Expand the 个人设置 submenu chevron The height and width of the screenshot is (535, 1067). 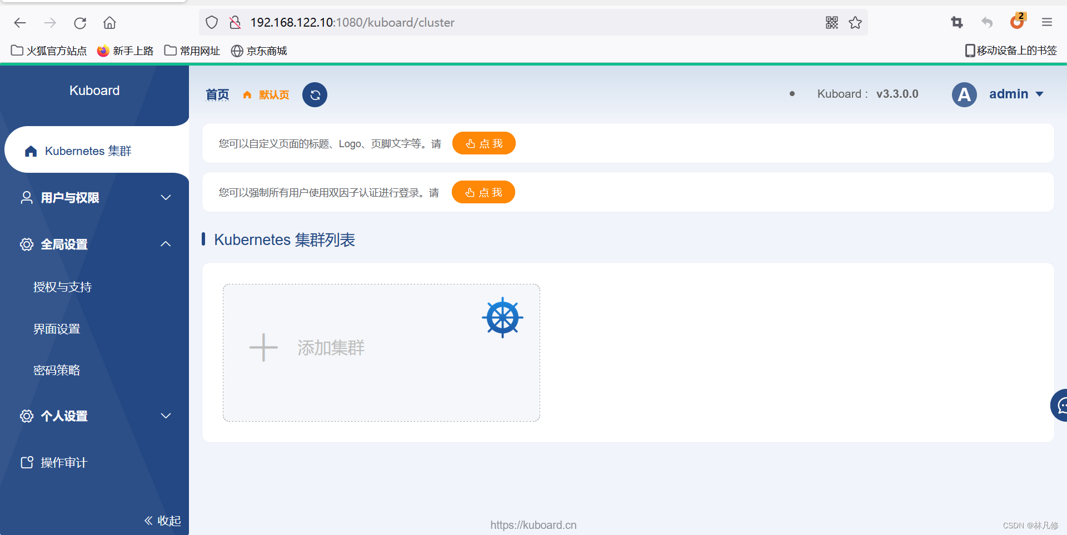click(166, 416)
